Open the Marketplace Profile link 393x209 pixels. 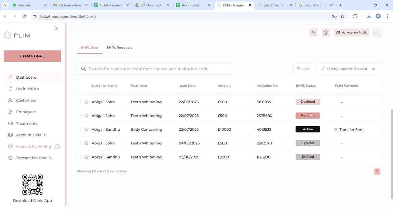[x=352, y=33]
